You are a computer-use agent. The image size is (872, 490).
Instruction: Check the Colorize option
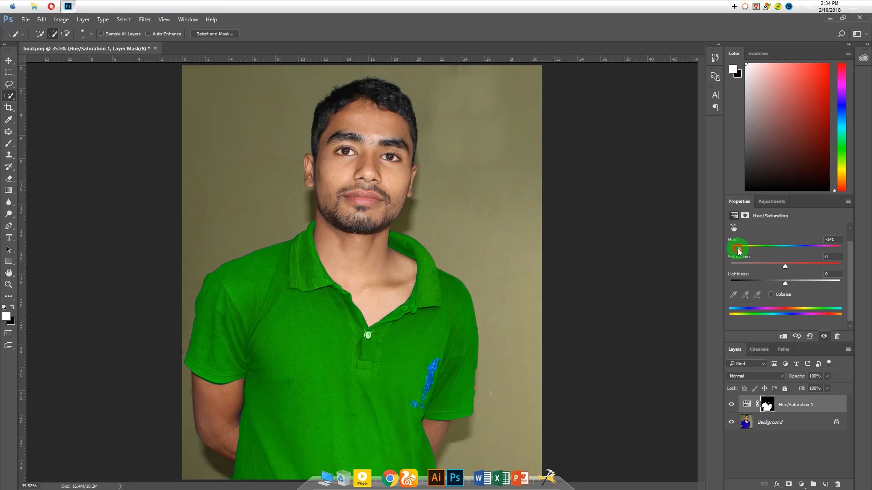tap(771, 294)
